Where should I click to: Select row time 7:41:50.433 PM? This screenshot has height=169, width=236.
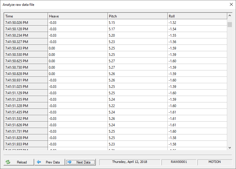(26, 48)
